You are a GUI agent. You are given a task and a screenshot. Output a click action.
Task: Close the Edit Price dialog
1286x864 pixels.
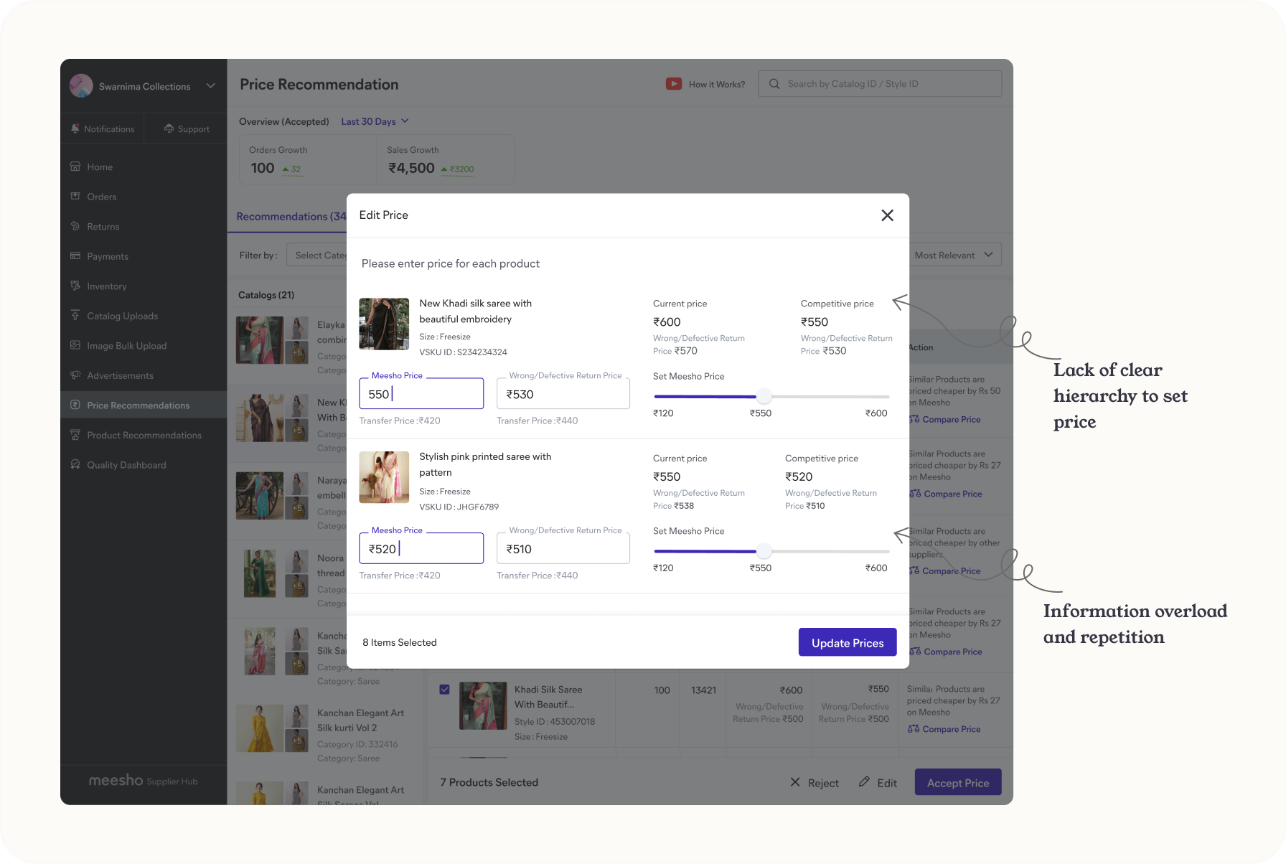coord(887,215)
